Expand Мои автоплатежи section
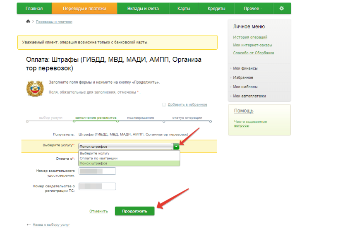The width and height of the screenshot is (350, 229). [249, 96]
